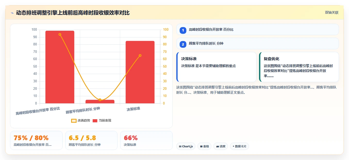Viewport: 349px width, 160px height.
Task: Select numbered item 1 高峰时段收银台开放率 百分比
Action: pos(257,30)
